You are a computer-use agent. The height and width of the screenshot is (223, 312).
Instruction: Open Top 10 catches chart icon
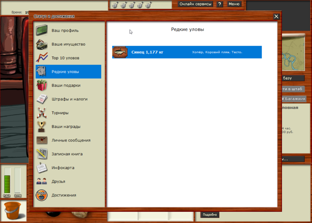pos(41,58)
